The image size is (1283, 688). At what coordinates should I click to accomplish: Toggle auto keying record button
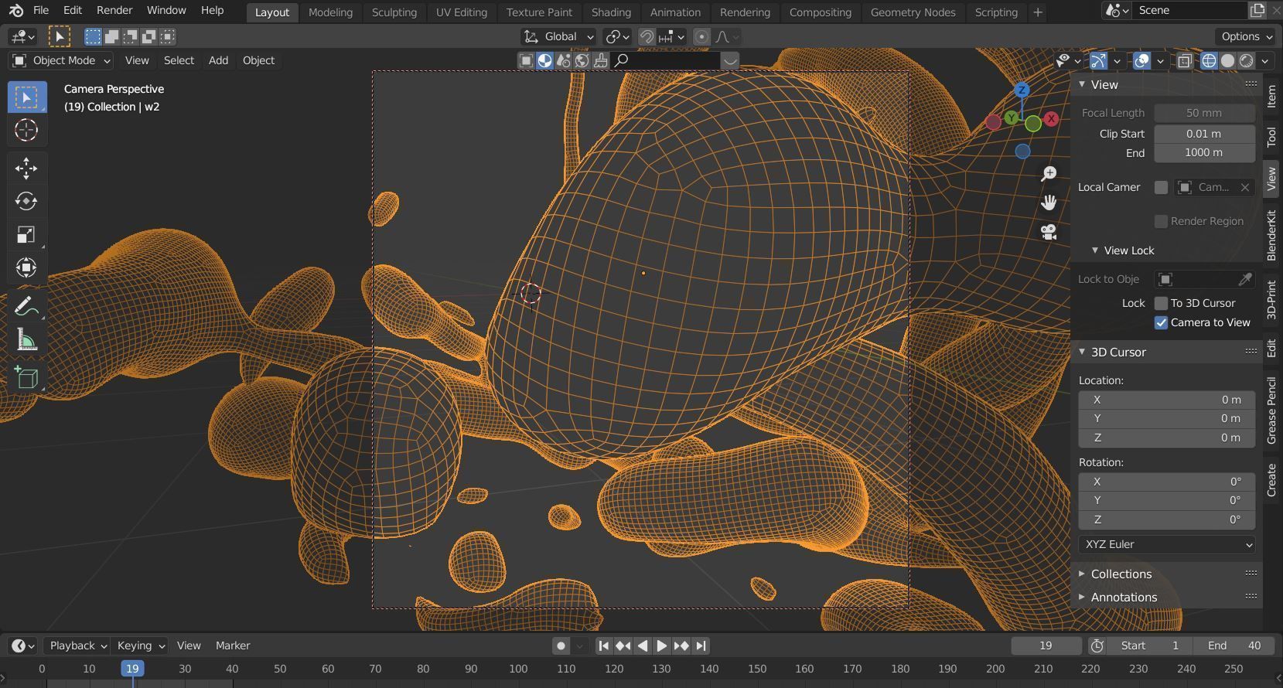(561, 645)
